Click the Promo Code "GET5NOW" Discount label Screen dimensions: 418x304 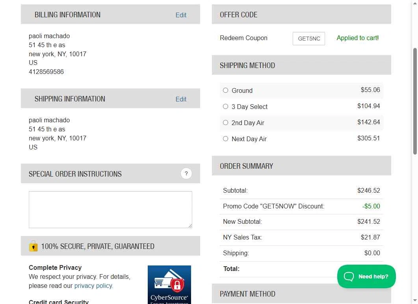[273, 206]
